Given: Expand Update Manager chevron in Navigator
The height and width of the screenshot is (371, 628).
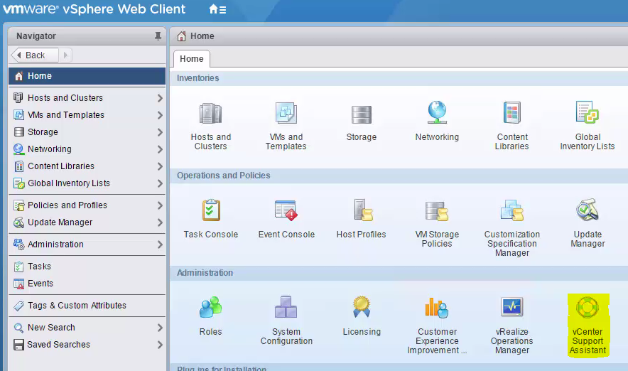Looking at the screenshot, I should point(160,222).
